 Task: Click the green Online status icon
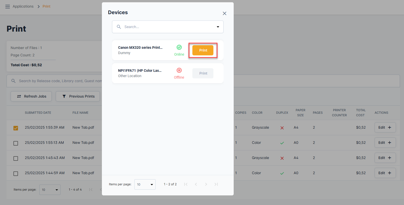pos(179,47)
